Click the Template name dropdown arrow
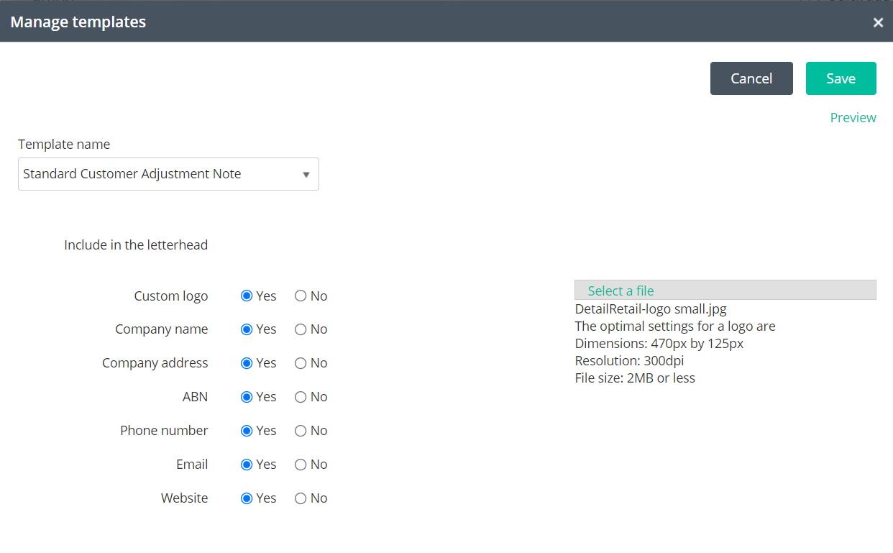 [x=306, y=175]
